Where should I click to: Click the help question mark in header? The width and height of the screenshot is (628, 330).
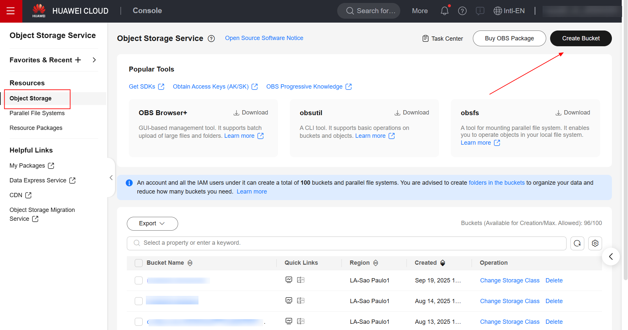click(462, 11)
